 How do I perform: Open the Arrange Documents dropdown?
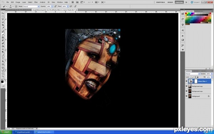[97, 2]
